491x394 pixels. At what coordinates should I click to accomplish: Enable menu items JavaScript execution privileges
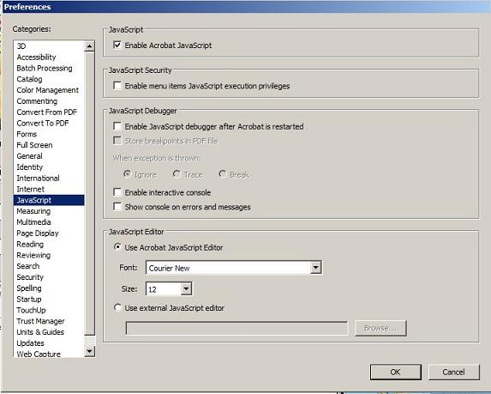coord(117,86)
